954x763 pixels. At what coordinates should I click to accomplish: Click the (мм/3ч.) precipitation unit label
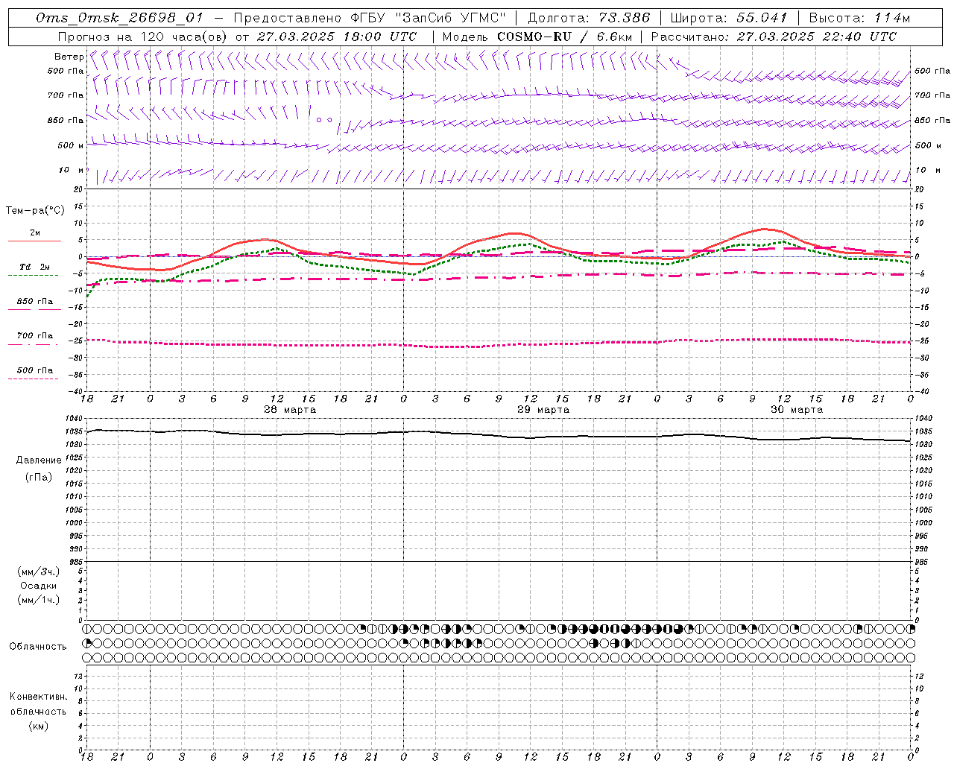[x=39, y=572]
